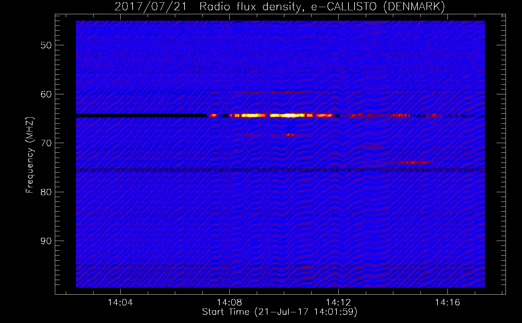Screen dimensions: 522x323
Task: Click the 60 frequency tick label
Action: tap(46, 94)
